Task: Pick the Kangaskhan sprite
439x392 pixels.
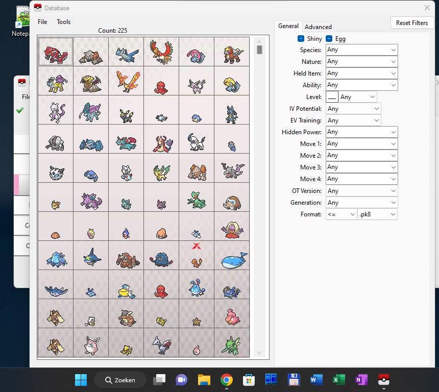Action: (126, 314)
